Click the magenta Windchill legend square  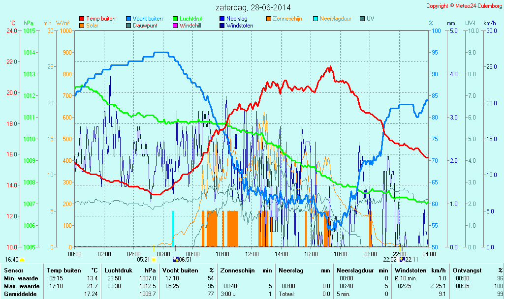point(175,25)
